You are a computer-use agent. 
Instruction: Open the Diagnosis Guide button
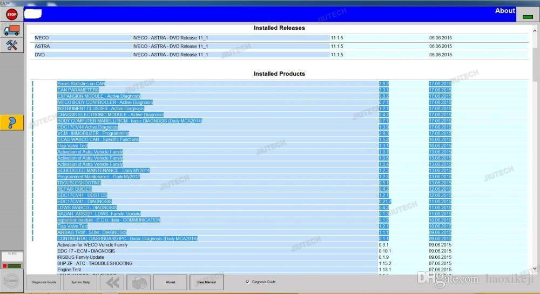[44, 283]
